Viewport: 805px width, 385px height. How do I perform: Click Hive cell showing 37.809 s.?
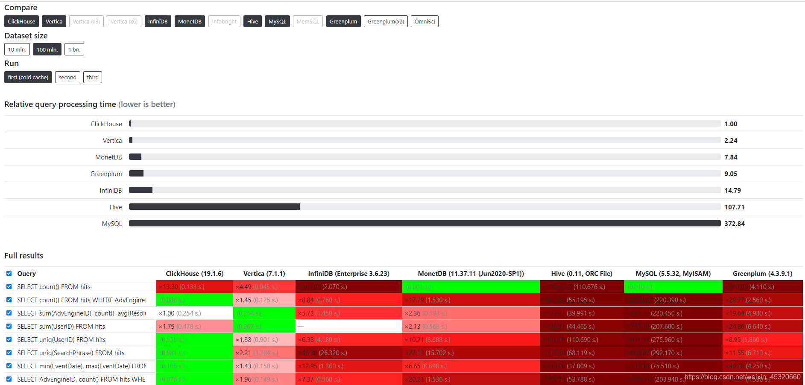click(x=582, y=366)
